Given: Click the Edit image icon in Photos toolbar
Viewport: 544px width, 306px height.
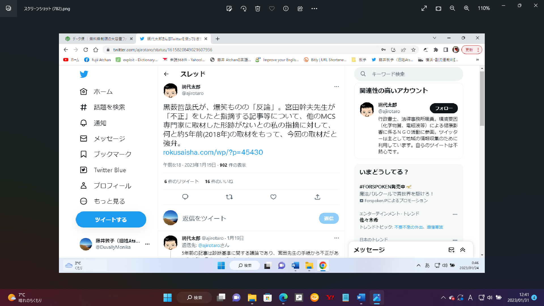Looking at the screenshot, I should coord(229,8).
